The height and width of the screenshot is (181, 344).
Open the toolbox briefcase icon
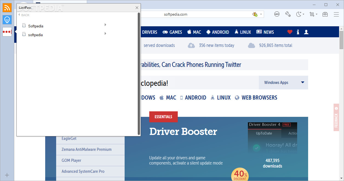[325, 14]
